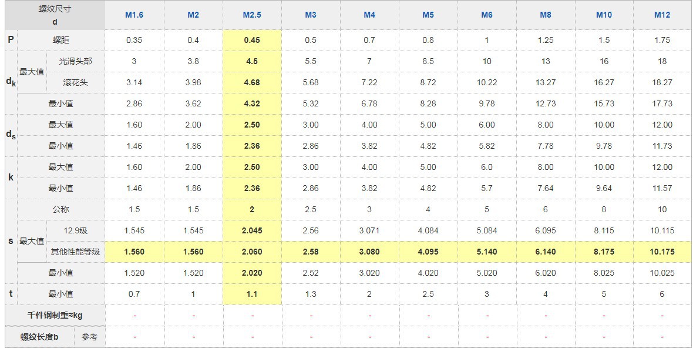This screenshot has width=693, height=348.
Task: Select value 5.140 in 其他性能等级 row
Action: click(x=487, y=252)
